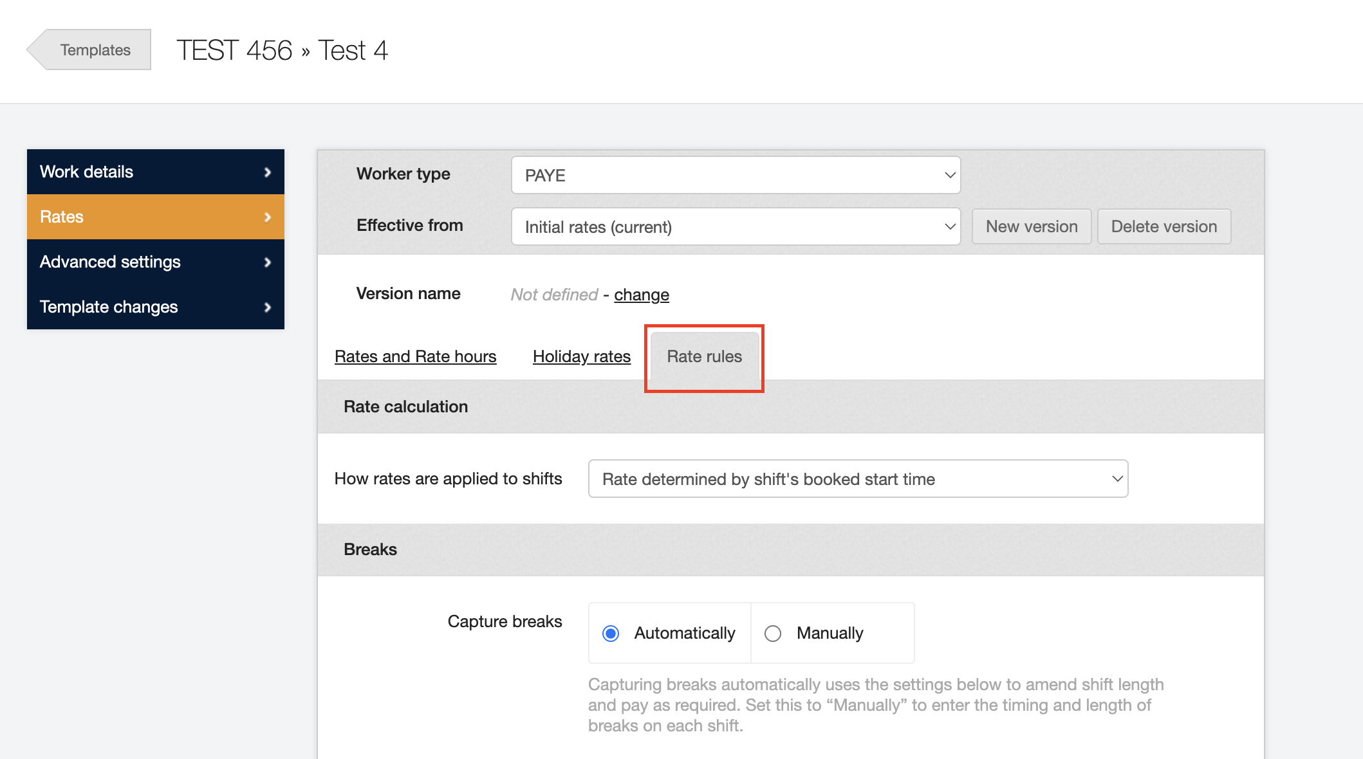Select Manually radio for Capture breaks
The width and height of the screenshot is (1363, 759).
pos(773,634)
